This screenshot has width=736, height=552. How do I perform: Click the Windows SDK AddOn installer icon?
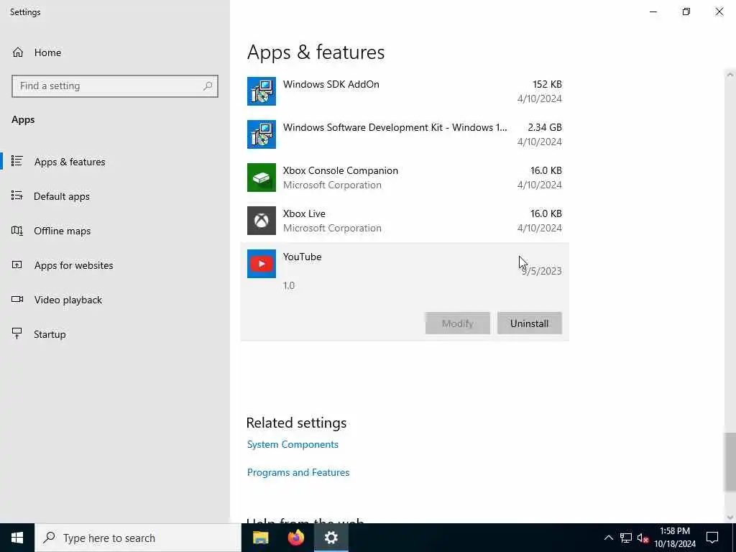click(x=262, y=91)
